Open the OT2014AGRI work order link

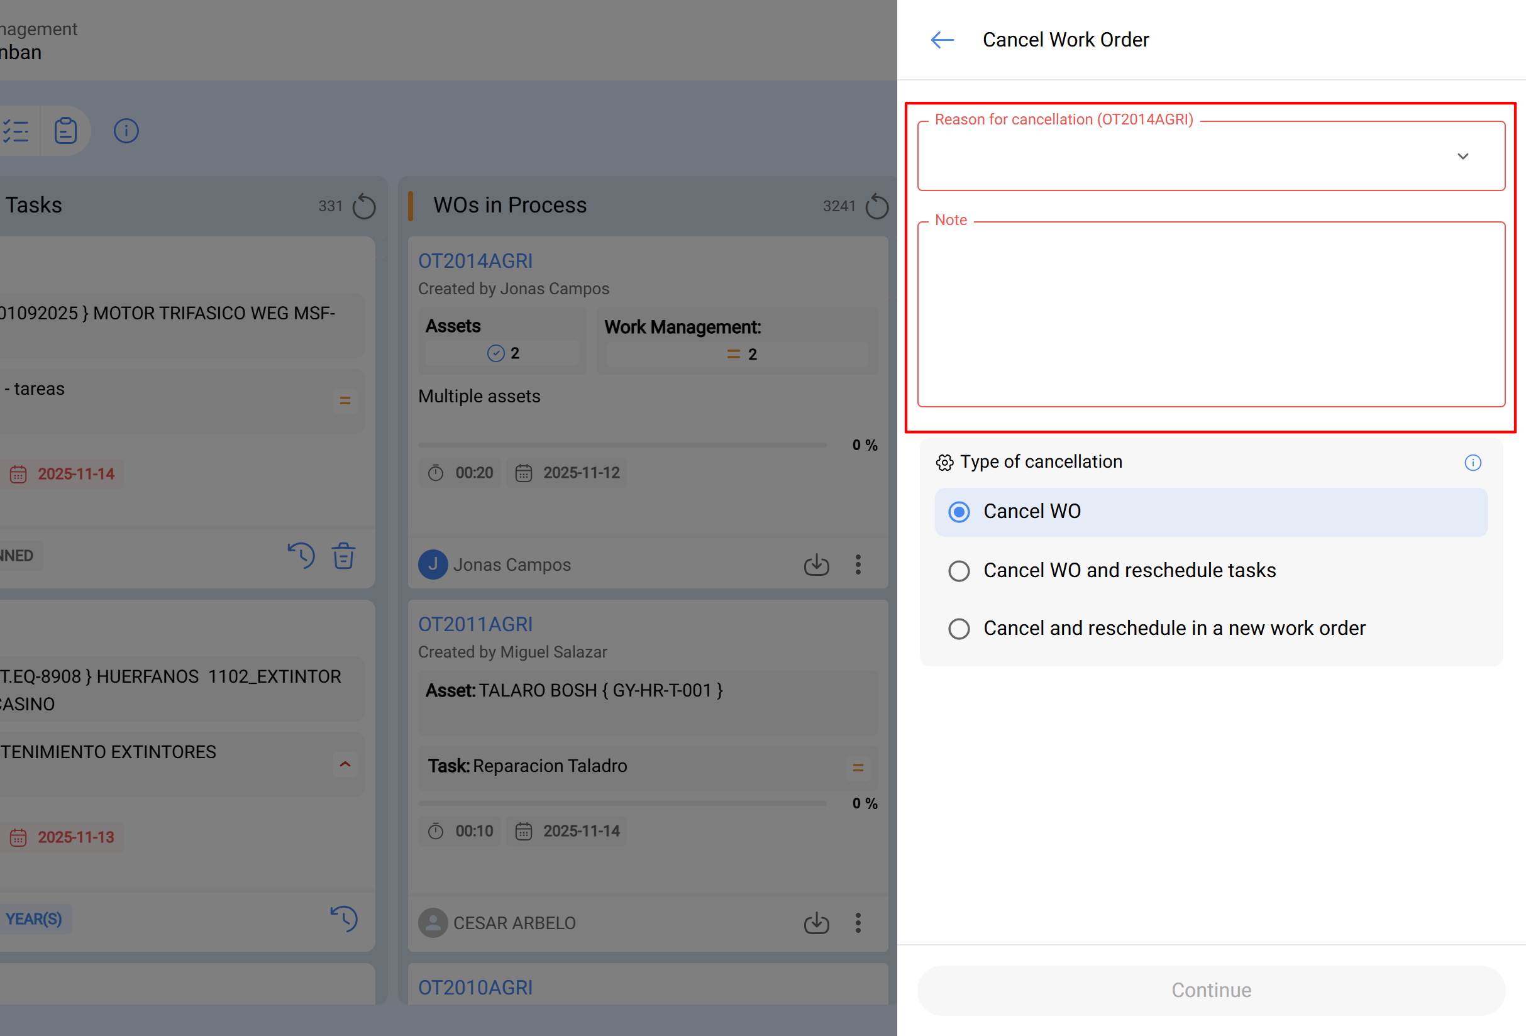[x=475, y=261]
